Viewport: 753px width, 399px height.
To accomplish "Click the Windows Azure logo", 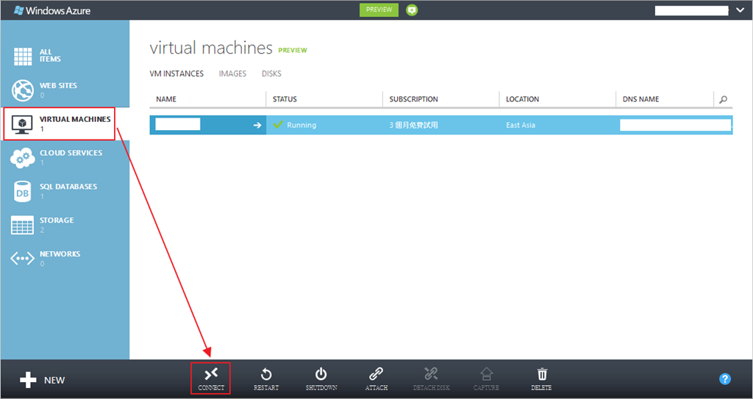I will point(52,10).
